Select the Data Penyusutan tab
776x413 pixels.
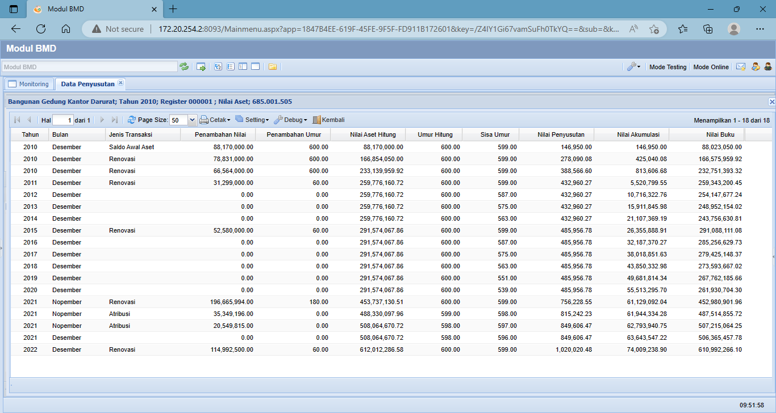[88, 84]
